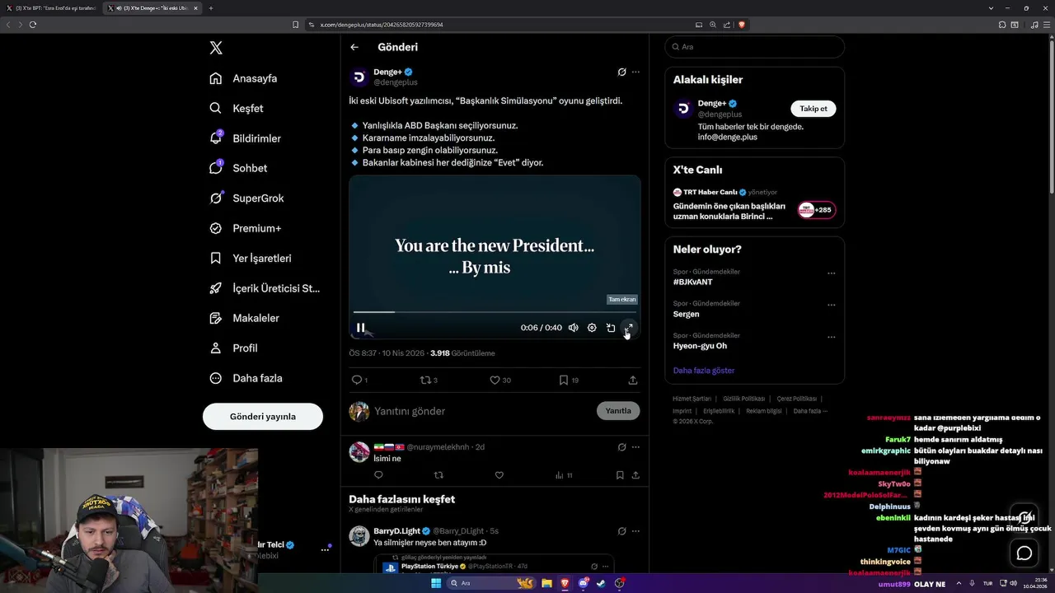Toggle picture-in-picture for the video

pos(611,328)
